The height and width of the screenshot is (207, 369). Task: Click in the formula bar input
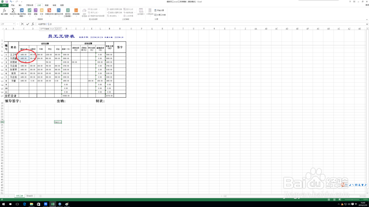[x=201, y=24]
